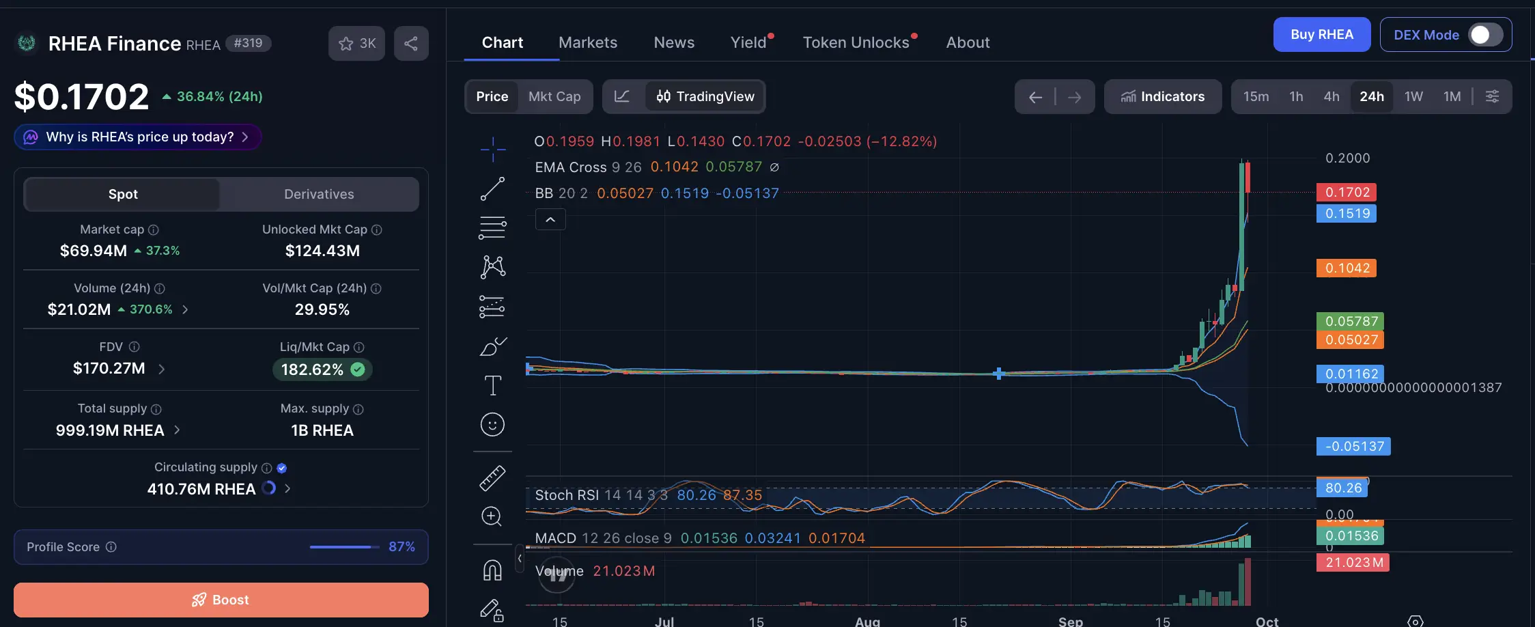Switch chart to Mkt Cap view
Image resolution: width=1535 pixels, height=627 pixels.
[554, 96]
